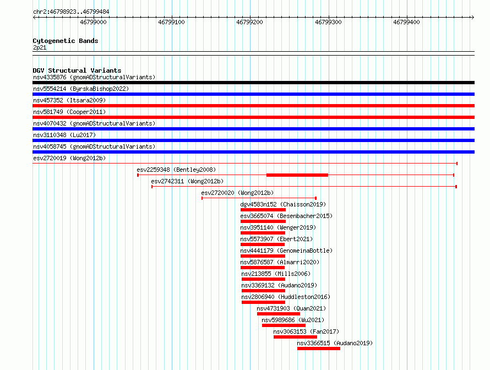Select the nsv5989686 Wu2021 variant label

pyautogui.click(x=293, y=320)
